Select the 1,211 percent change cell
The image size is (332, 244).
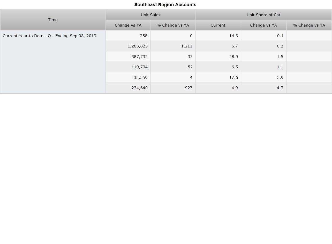(173, 46)
